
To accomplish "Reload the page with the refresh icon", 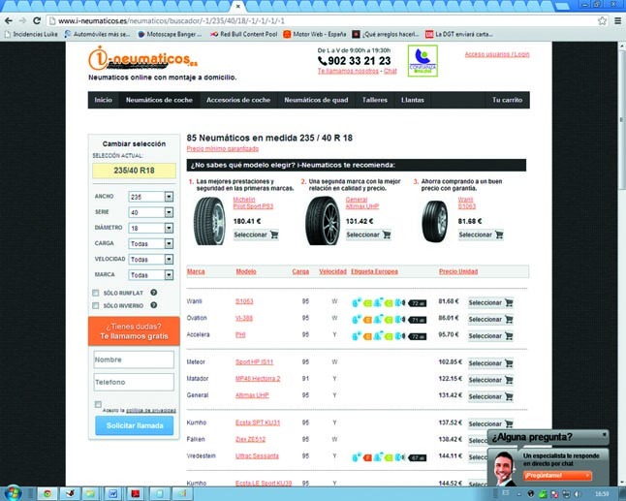I will 37,20.
